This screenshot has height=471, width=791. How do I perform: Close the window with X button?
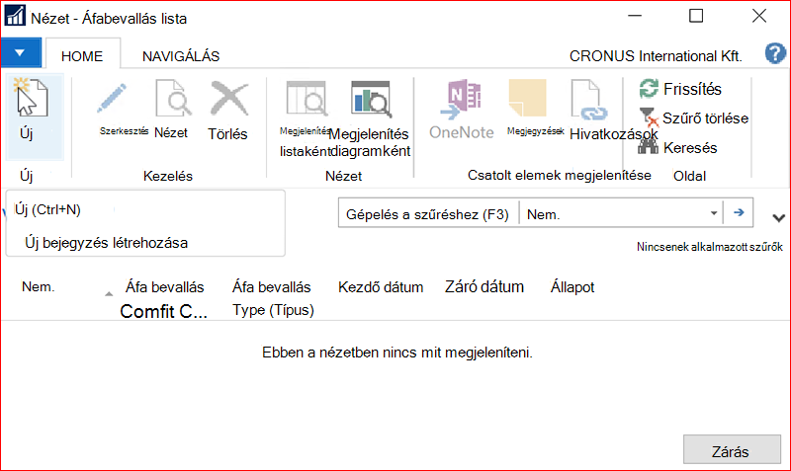(x=759, y=16)
